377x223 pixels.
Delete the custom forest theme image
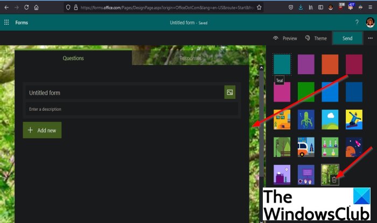(x=334, y=179)
